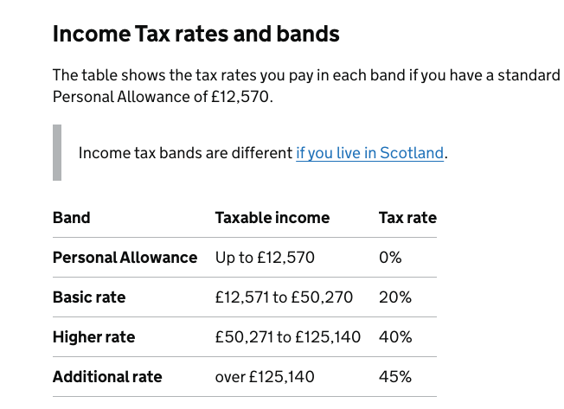Click the "Income Tax rates and bands" heading

point(195,35)
